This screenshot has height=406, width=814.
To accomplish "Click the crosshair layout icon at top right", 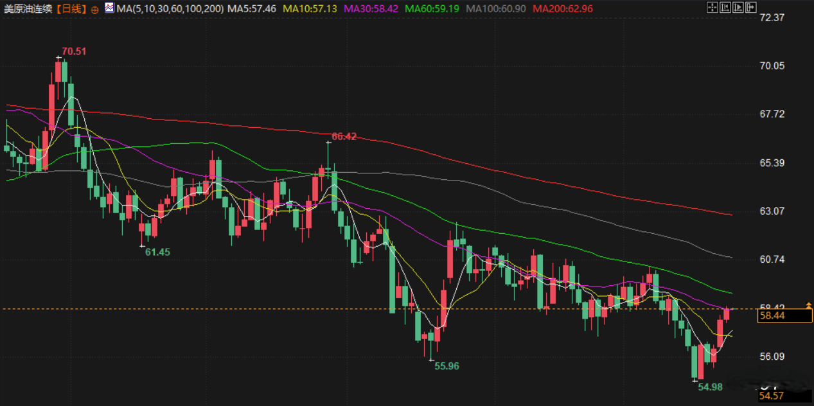I will 711,8.
